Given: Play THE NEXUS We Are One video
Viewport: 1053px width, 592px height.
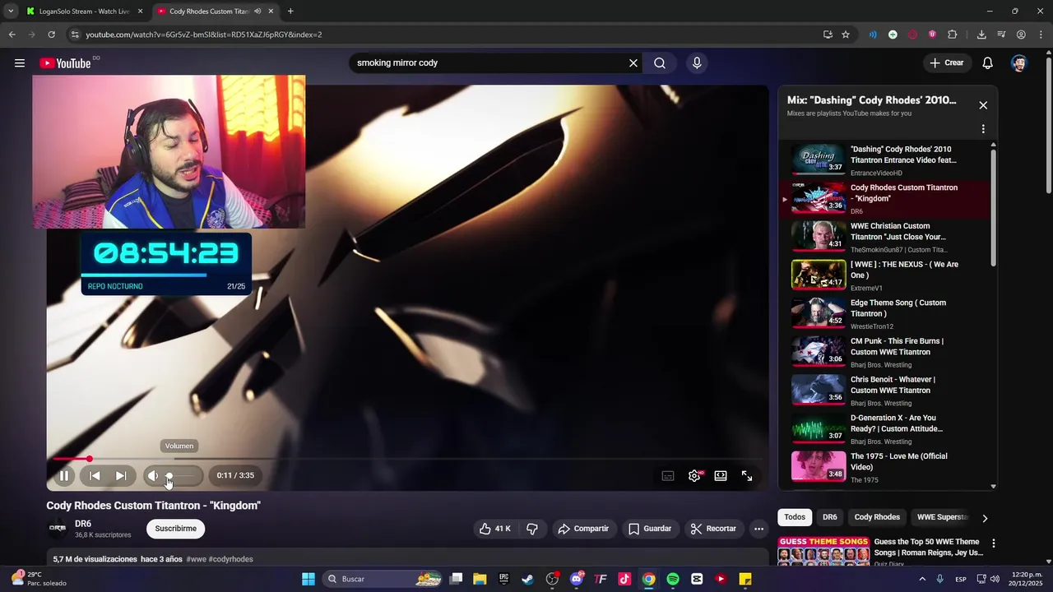Looking at the screenshot, I should click(884, 275).
